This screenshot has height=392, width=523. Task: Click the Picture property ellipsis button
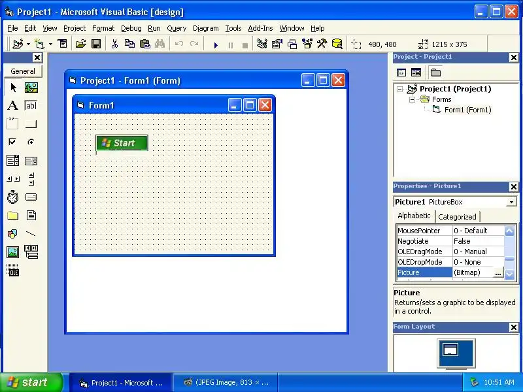tap(498, 272)
